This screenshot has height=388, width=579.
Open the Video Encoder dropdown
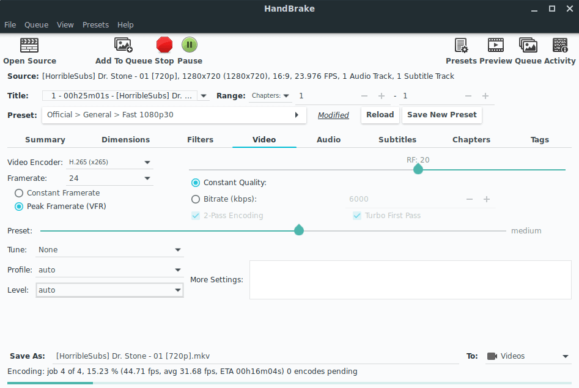click(109, 163)
